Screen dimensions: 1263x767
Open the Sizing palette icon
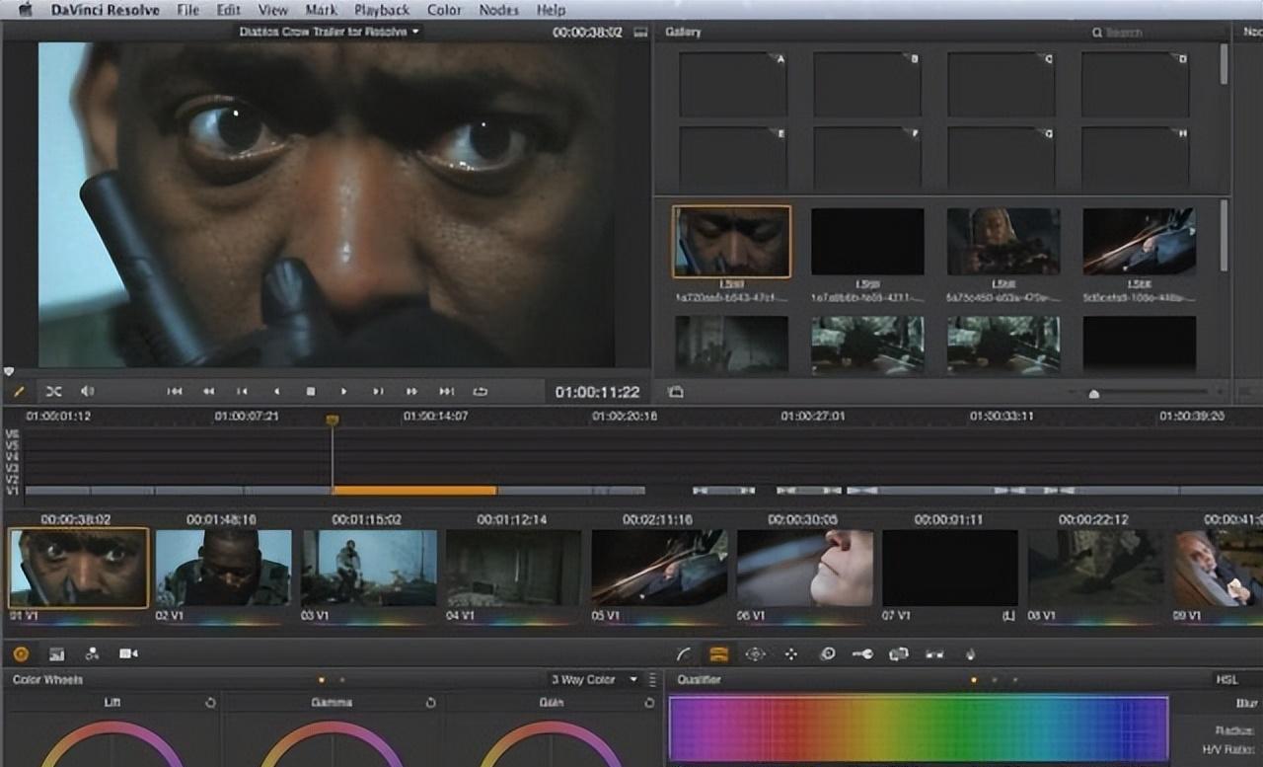click(898, 653)
